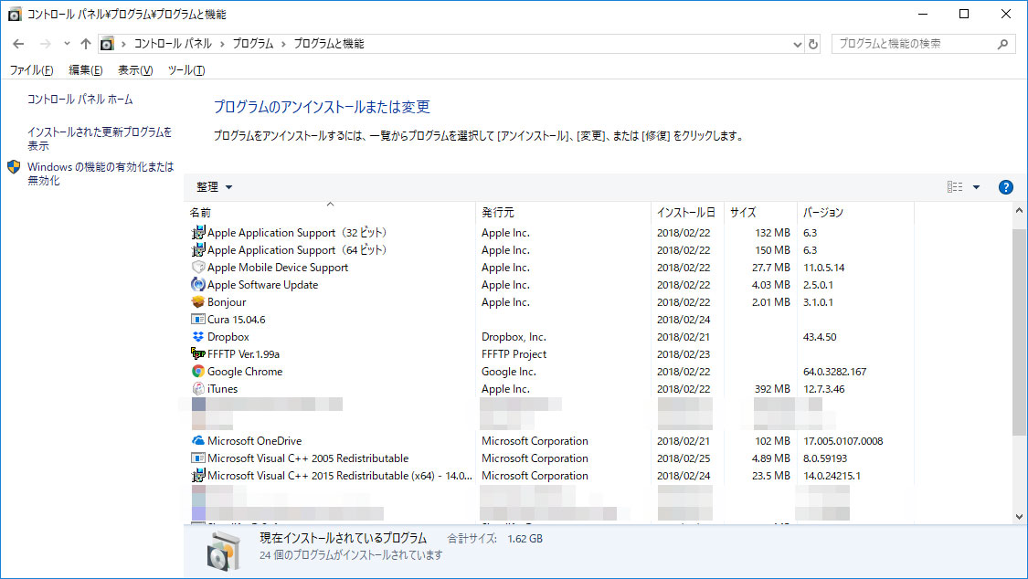Viewport: 1028px width, 579px height.
Task: Select the Microsoft Visual C++ 2005 Redistributable icon
Action: coord(198,458)
